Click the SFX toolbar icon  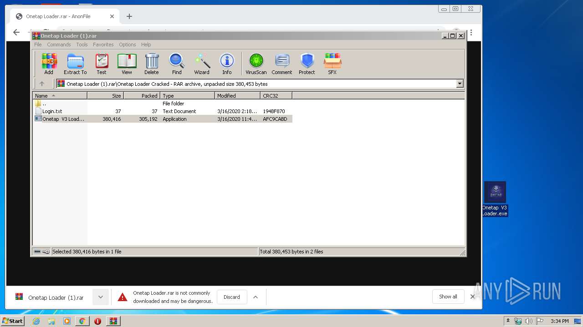pos(332,64)
